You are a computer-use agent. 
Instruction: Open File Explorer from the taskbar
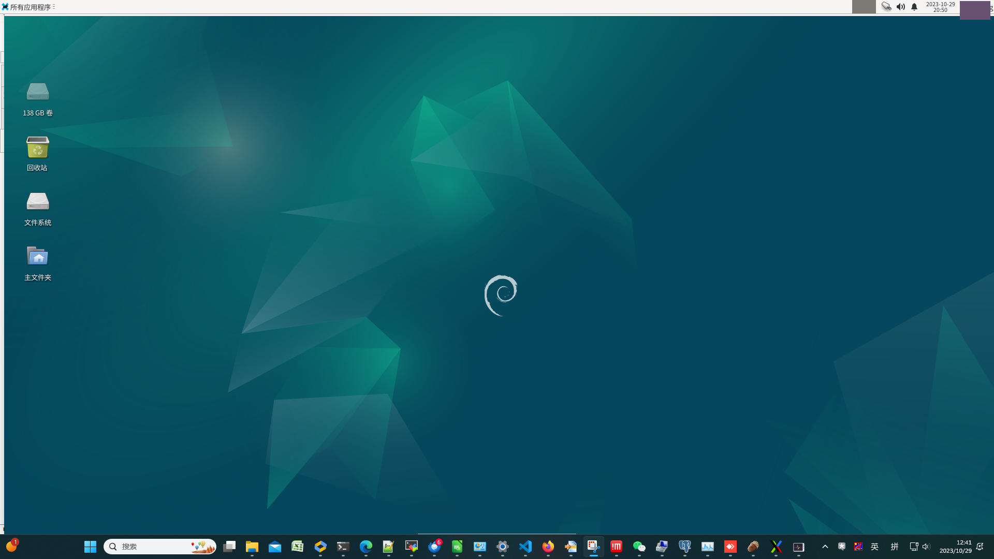click(x=252, y=547)
